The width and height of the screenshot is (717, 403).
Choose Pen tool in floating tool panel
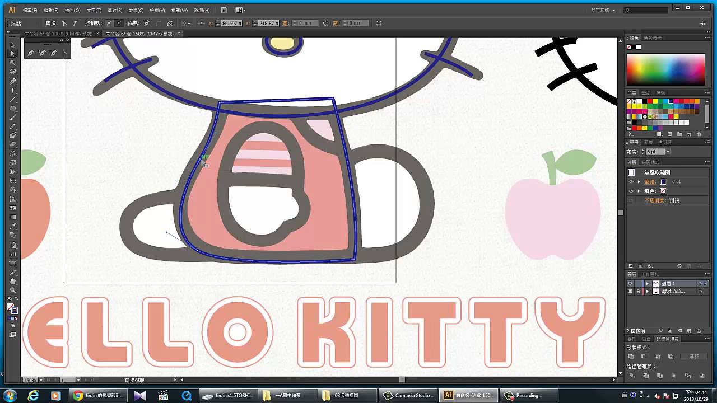point(31,53)
